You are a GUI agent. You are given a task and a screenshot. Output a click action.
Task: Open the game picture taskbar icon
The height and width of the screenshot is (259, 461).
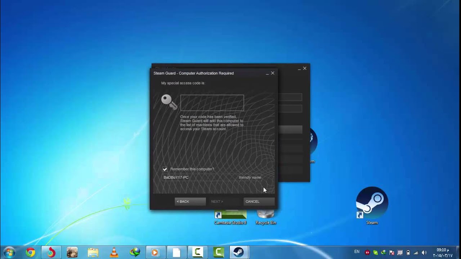click(x=72, y=253)
